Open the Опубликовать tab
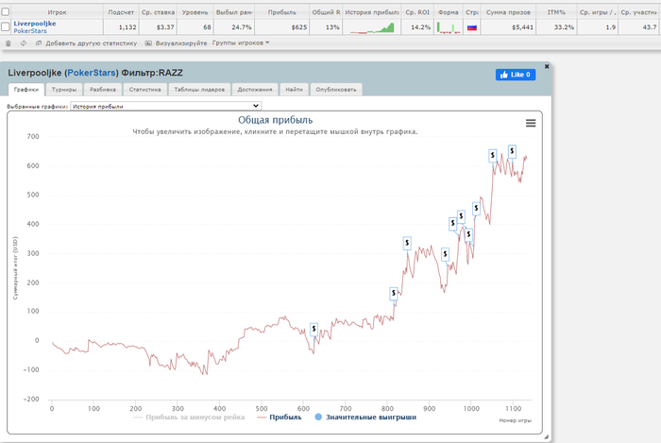 pyautogui.click(x=336, y=90)
